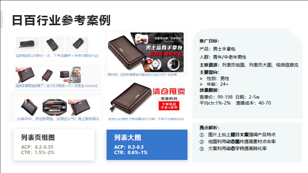Click the circled number ② bullet
Viewport: 308px width, 173px height.
202,142
